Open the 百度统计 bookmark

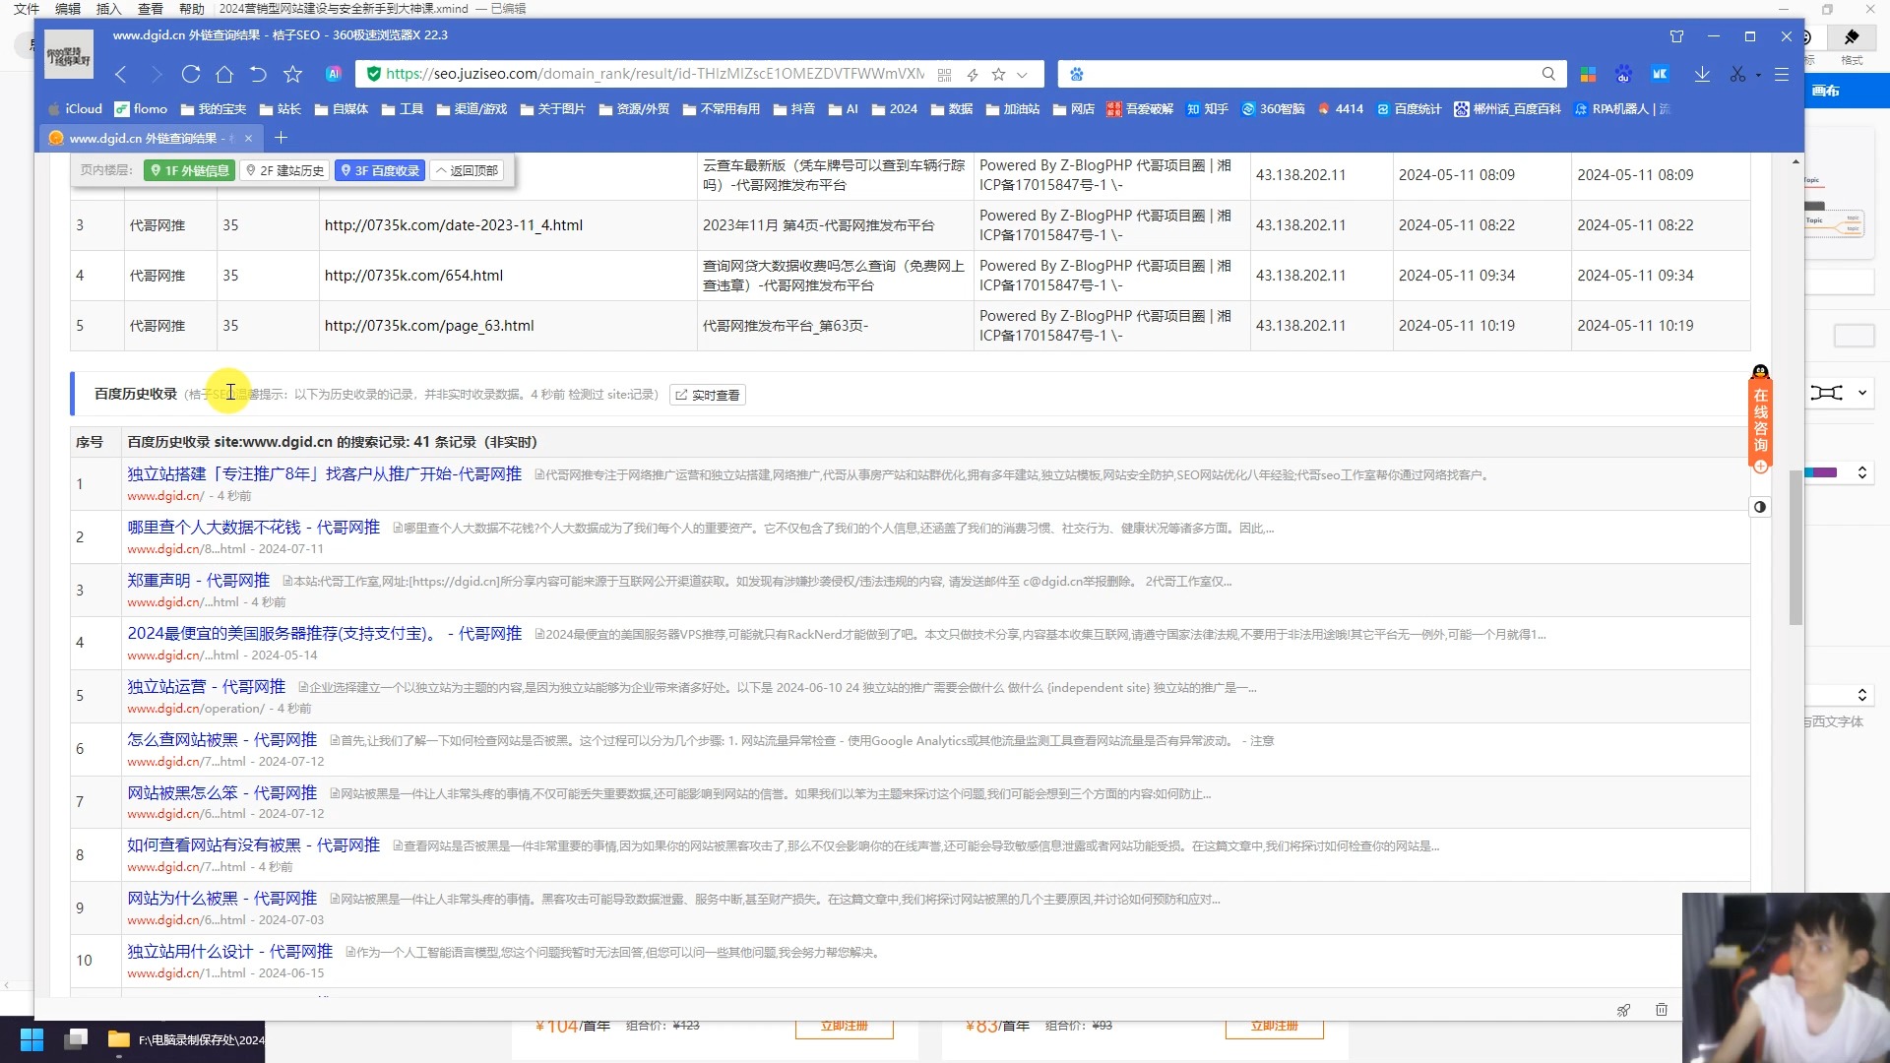(1409, 109)
